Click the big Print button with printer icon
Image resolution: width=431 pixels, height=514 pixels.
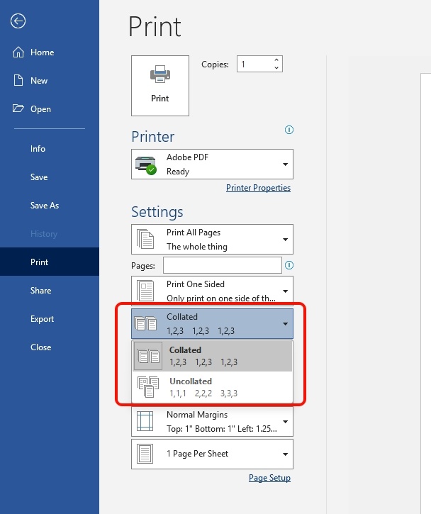[x=160, y=86]
